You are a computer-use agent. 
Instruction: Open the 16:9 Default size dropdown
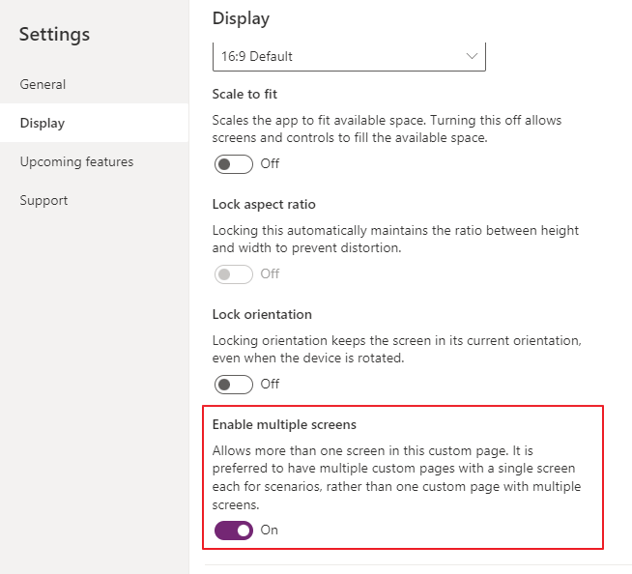(338, 56)
